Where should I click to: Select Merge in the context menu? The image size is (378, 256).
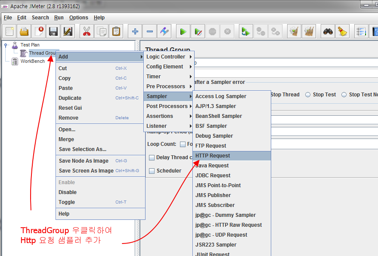[100, 139]
